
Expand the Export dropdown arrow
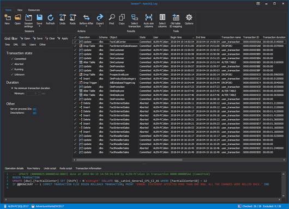100,26
